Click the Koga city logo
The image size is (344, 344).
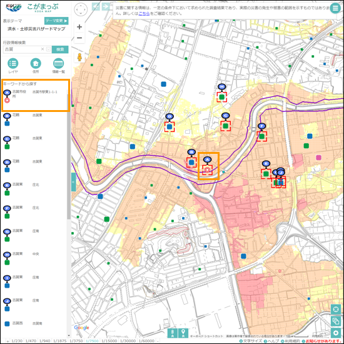point(14,8)
